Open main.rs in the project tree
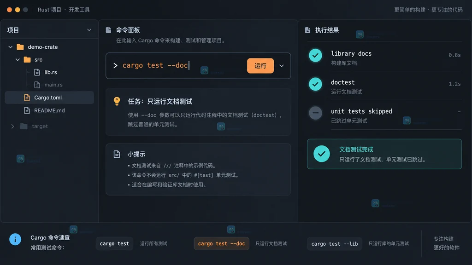Image resolution: width=472 pixels, height=265 pixels. click(53, 85)
